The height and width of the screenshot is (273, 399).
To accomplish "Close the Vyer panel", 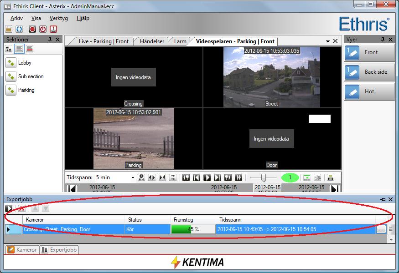I will [x=390, y=40].
